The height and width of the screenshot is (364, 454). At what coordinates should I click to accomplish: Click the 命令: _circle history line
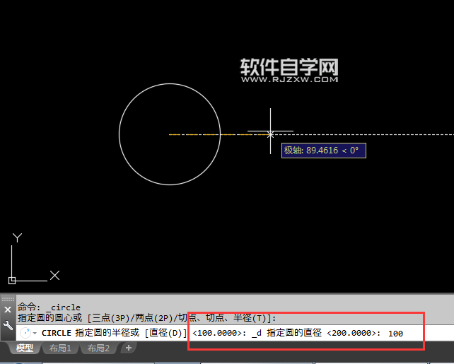(x=49, y=307)
